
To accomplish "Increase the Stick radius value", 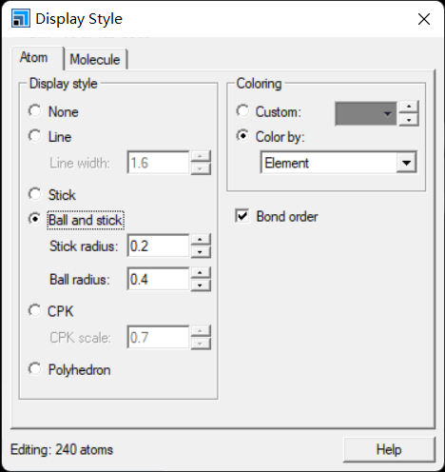I will point(201,239).
